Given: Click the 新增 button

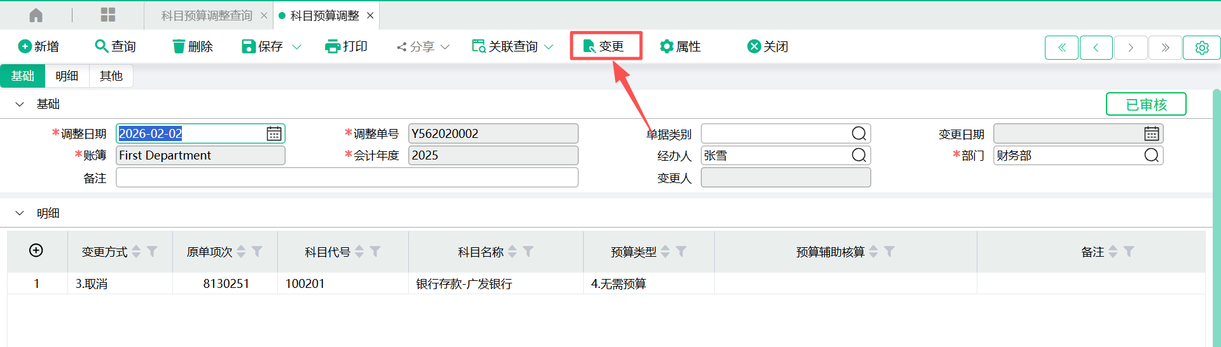Looking at the screenshot, I should tap(39, 46).
